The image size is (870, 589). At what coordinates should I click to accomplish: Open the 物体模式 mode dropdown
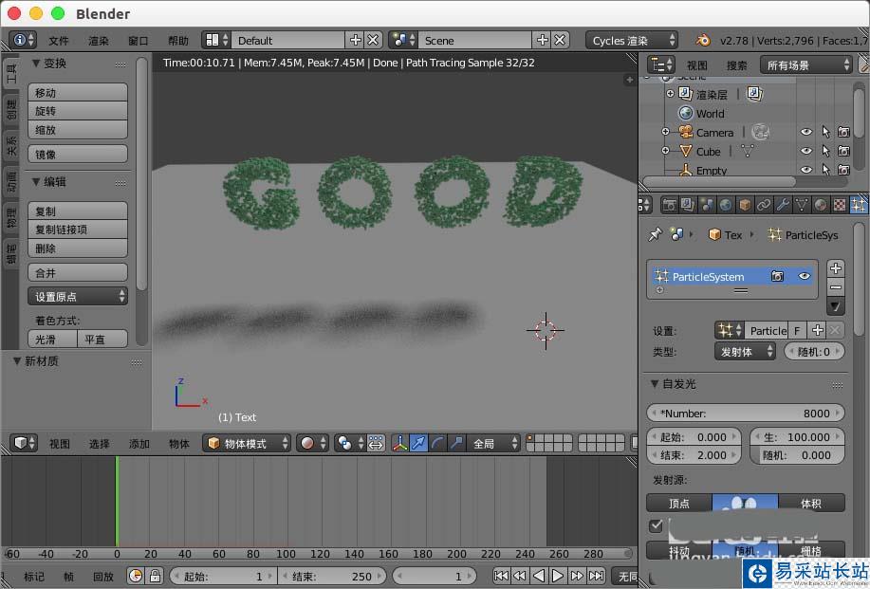247,443
